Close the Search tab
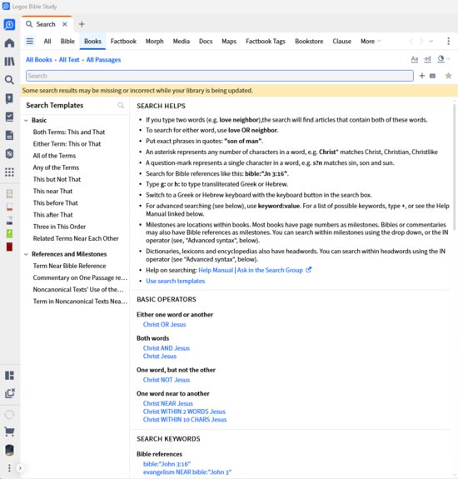This screenshot has width=458, height=479. (65, 24)
